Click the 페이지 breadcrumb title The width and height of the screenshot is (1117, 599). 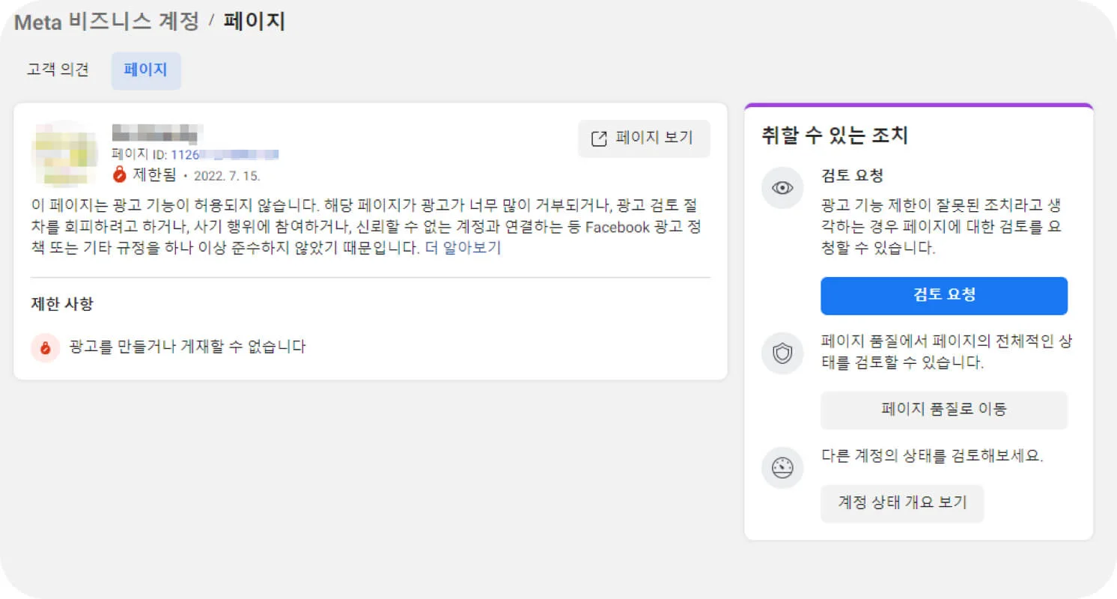coord(255,21)
